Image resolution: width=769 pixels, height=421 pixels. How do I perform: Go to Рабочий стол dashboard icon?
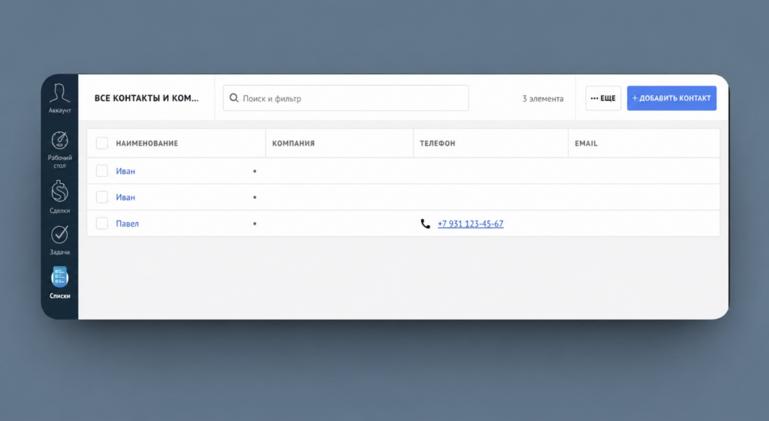coord(59,140)
